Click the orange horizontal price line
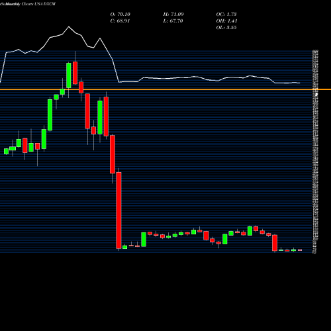This screenshot has height=331, width=331. (165, 89)
